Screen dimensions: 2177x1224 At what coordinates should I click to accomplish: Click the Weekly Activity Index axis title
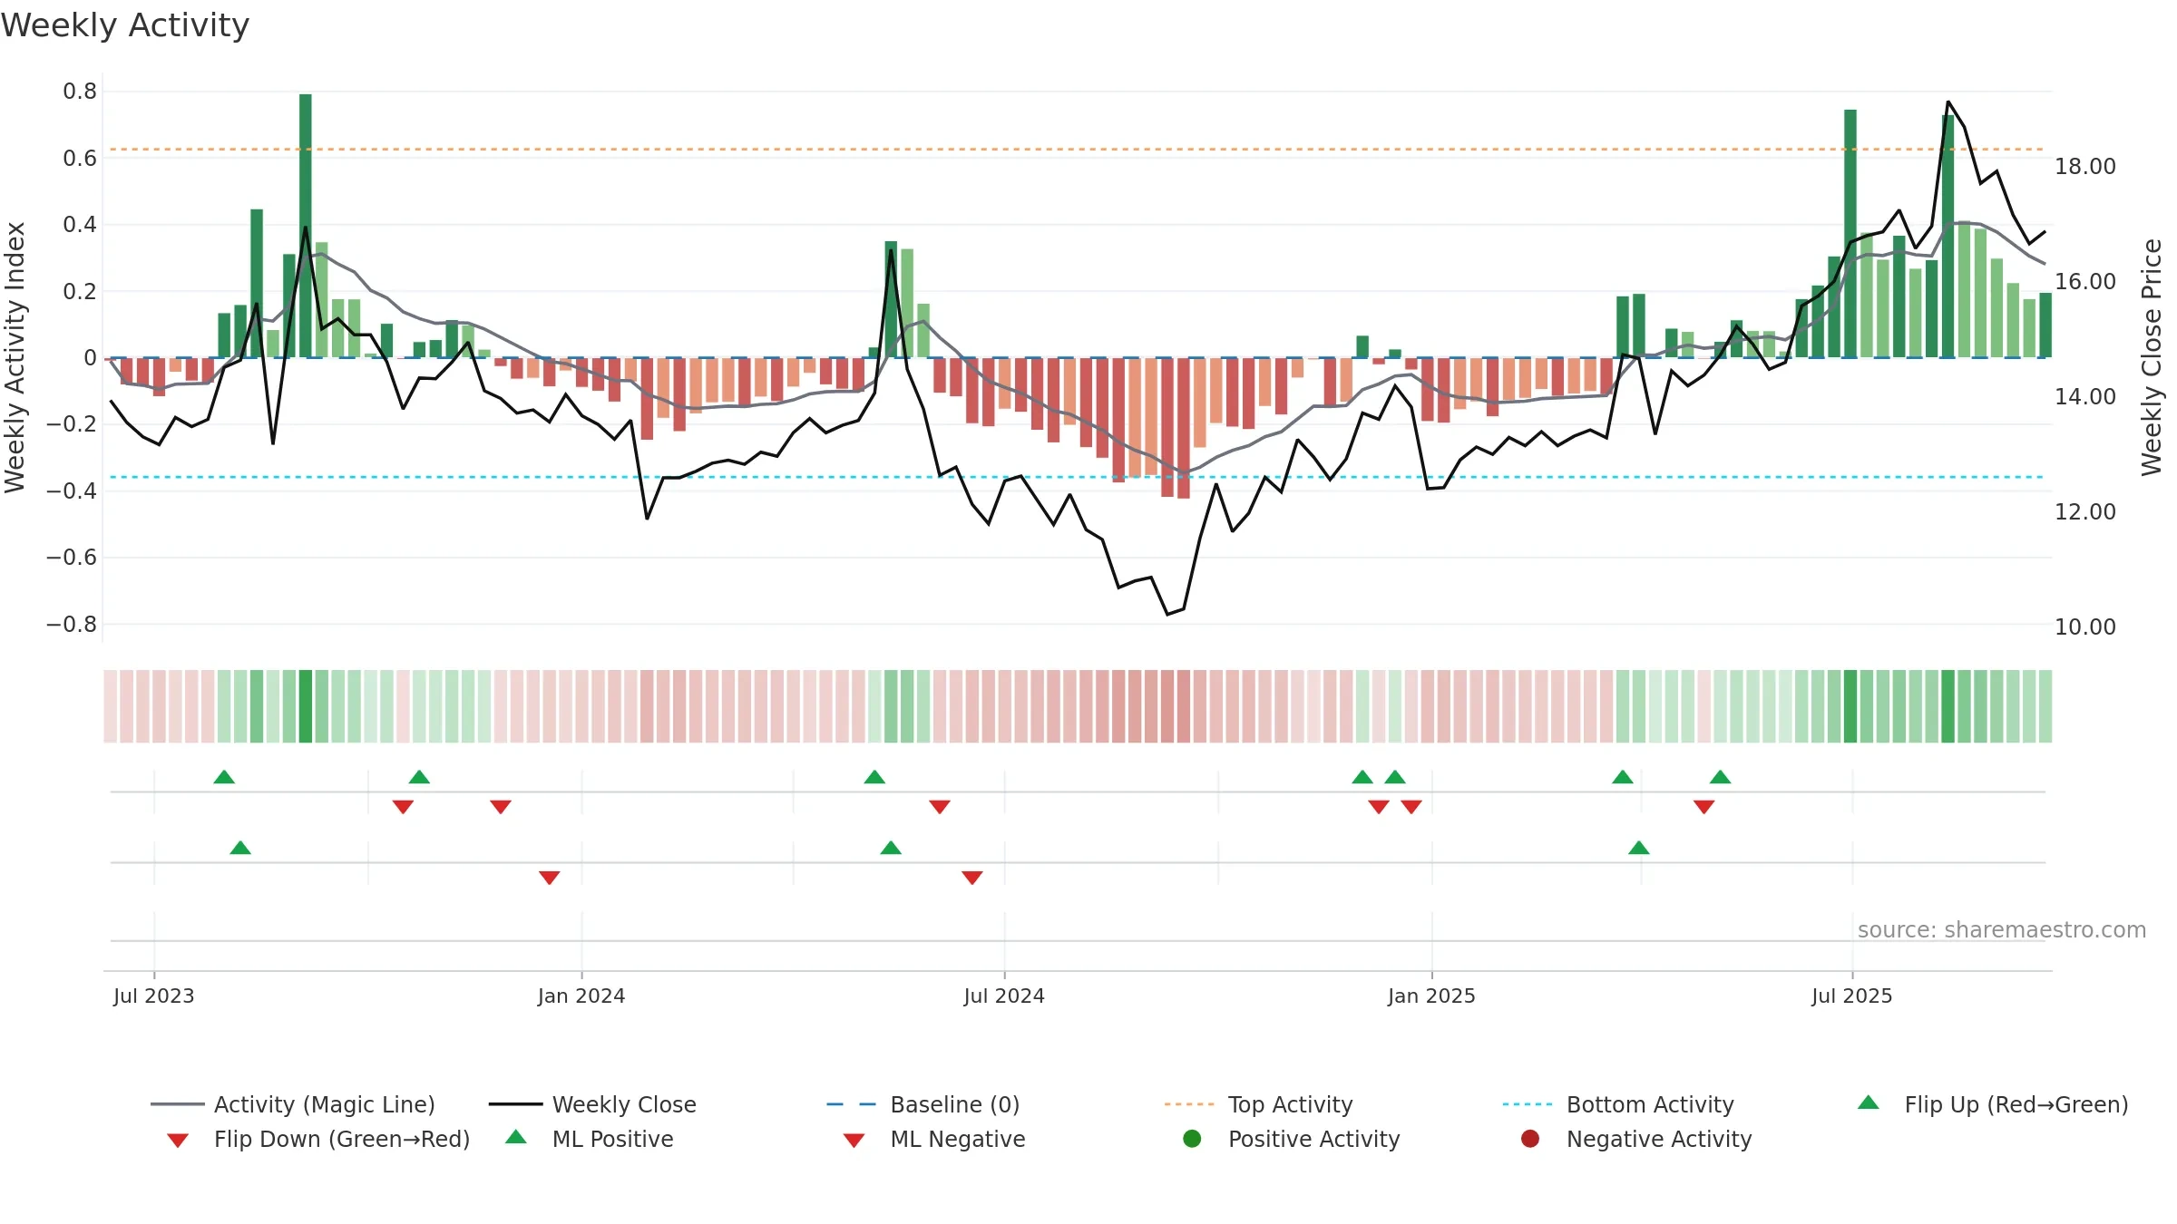(x=15, y=358)
